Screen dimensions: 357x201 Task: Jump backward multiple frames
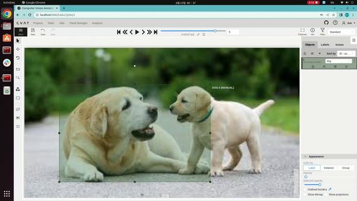click(x=125, y=32)
